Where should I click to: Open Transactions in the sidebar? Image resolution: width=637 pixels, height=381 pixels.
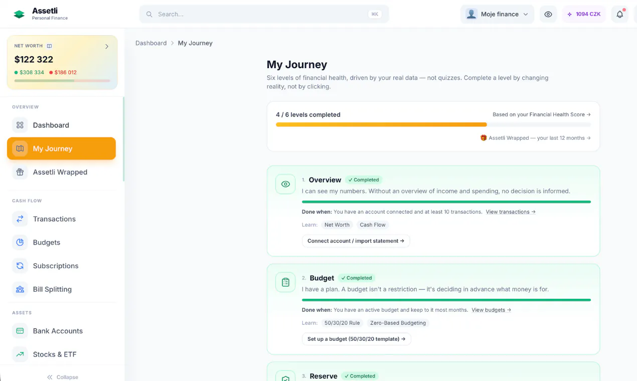pyautogui.click(x=61, y=219)
